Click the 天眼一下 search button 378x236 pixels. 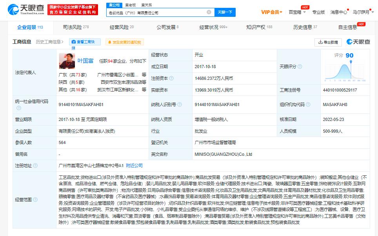pyautogui.click(x=225, y=13)
